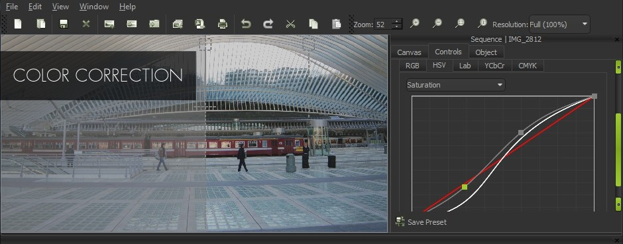Click the export image stack icon
Image resolution: width=623 pixels, height=244 pixels.
click(x=177, y=24)
